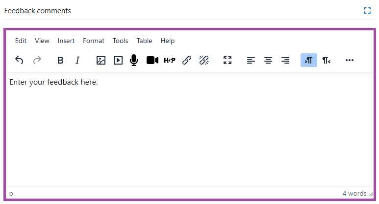Set right-to-left text direction
Screen dimensions: 379x204
pos(326,60)
